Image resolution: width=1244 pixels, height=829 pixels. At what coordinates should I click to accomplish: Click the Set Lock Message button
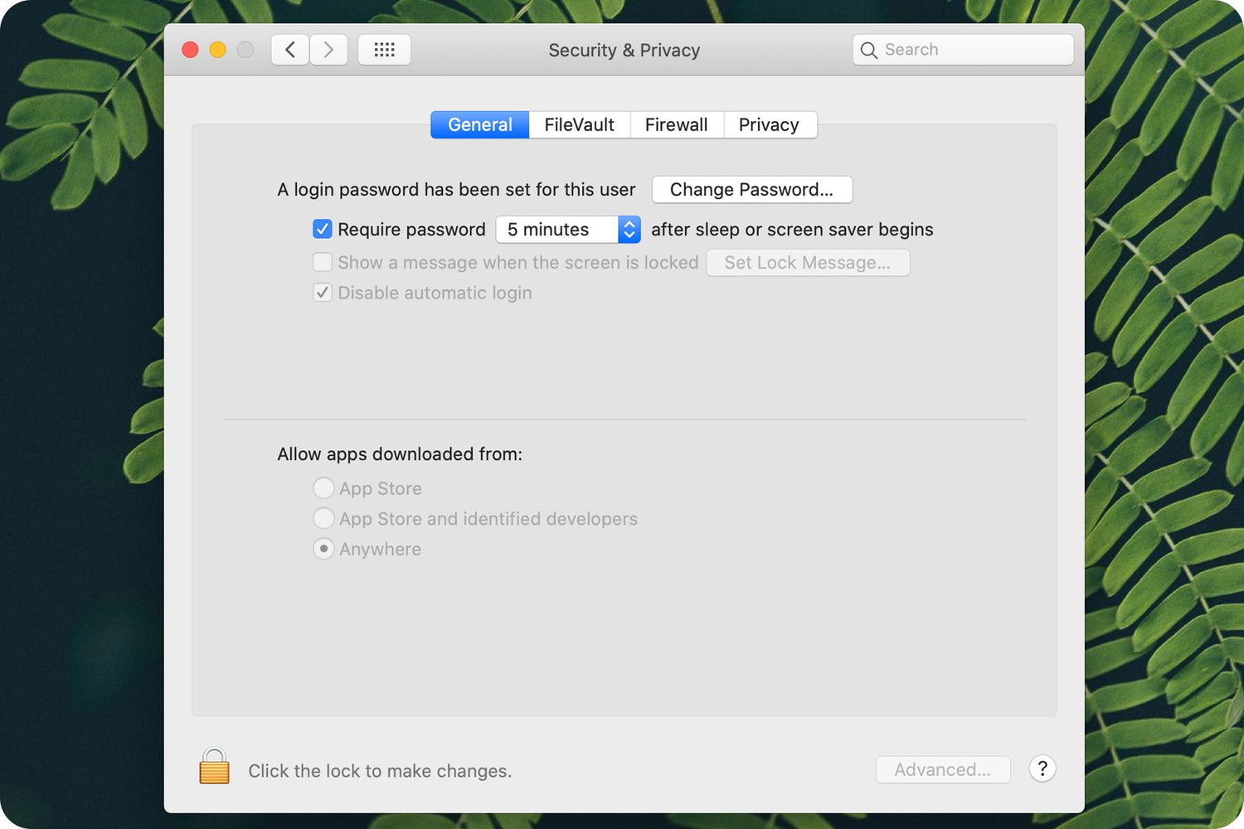pyautogui.click(x=807, y=262)
